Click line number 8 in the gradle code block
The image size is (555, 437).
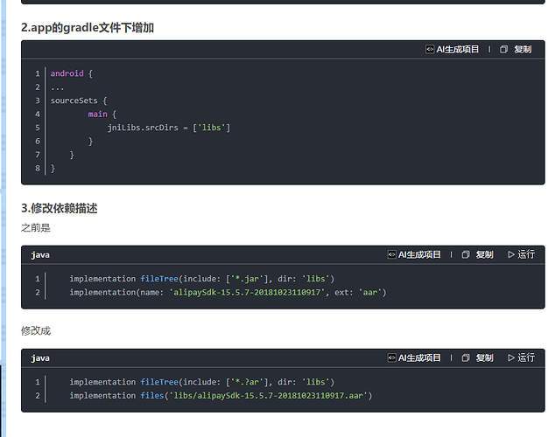point(38,168)
